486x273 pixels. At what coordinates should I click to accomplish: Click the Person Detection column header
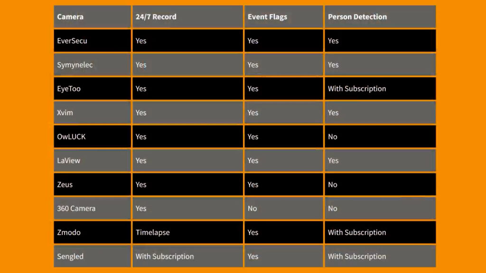click(357, 17)
